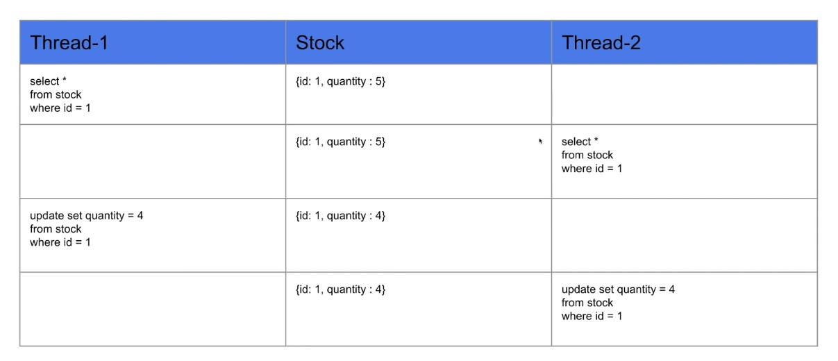The height and width of the screenshot is (361, 838).
Task: Select first-row Stock quantity : 5 cell
Action: (x=419, y=94)
